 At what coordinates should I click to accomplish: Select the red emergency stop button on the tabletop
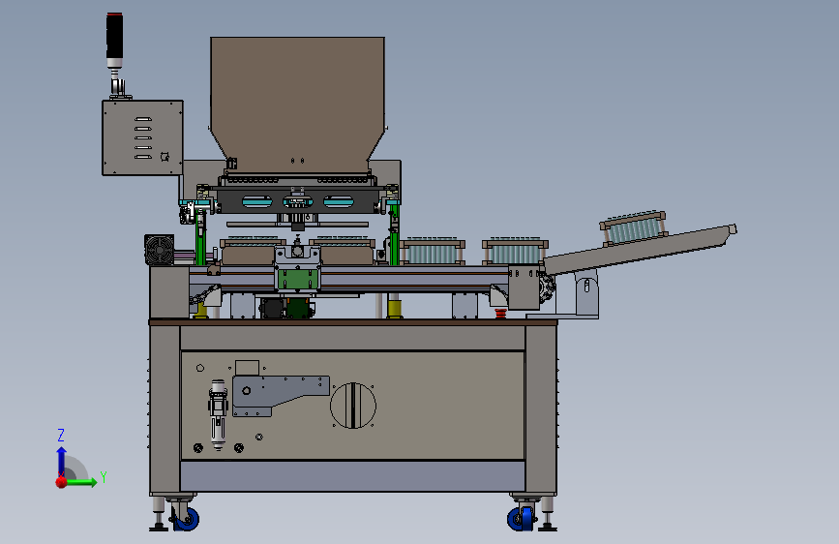pos(500,314)
